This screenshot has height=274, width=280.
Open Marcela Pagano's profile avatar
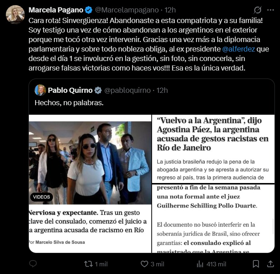15,14
